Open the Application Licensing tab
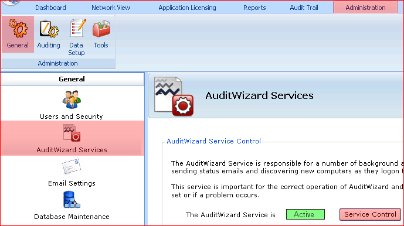Viewport: 404px width, 226px height. [187, 8]
